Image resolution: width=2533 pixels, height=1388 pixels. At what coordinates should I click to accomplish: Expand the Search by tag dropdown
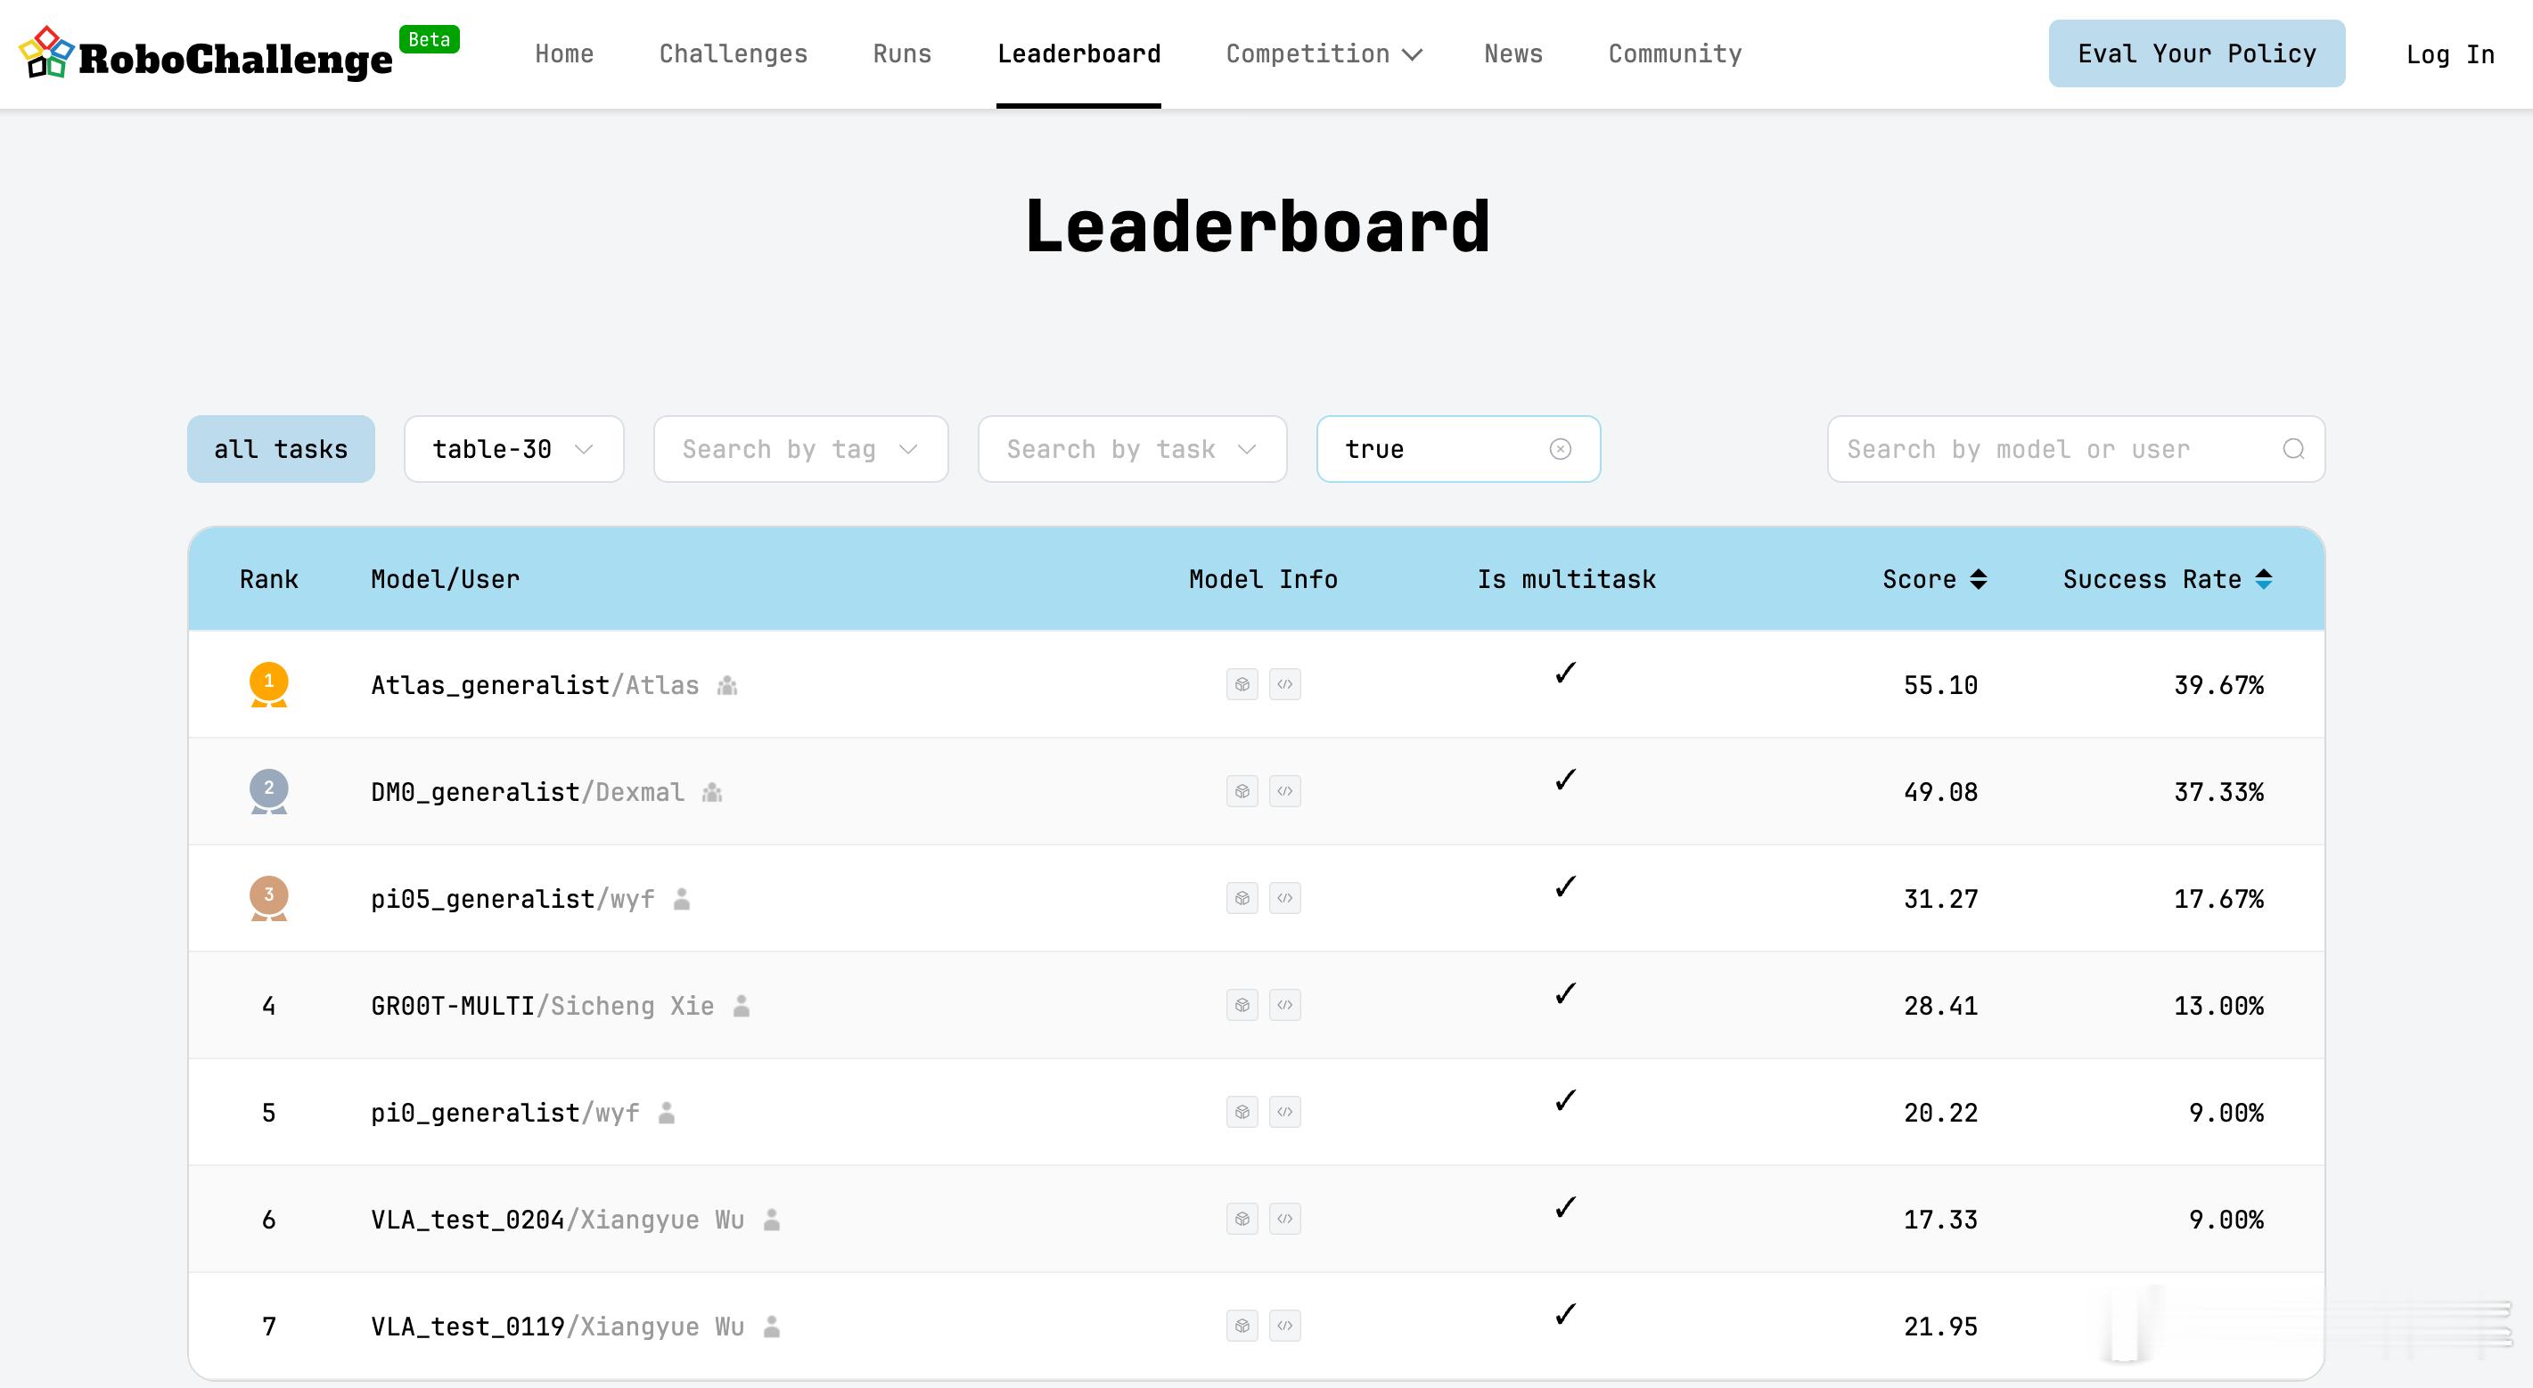pos(800,449)
